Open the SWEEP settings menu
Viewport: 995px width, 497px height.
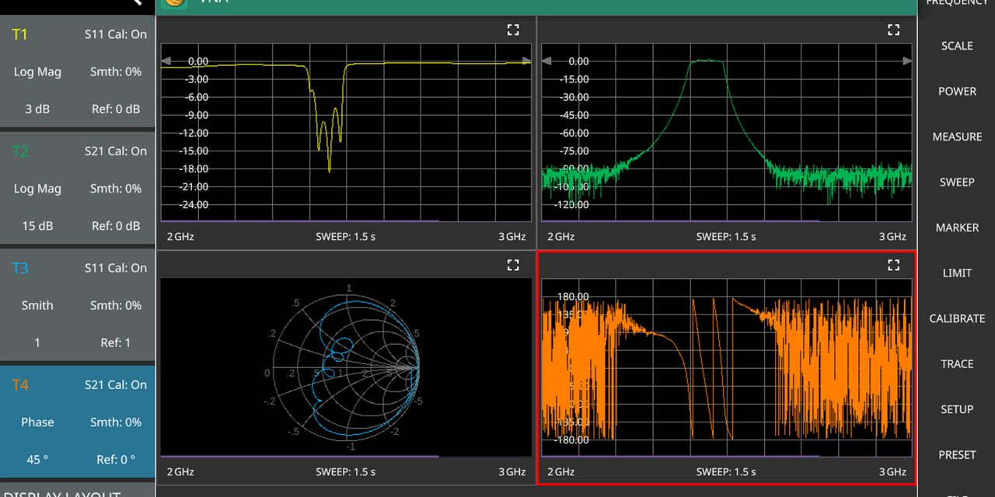pos(956,182)
